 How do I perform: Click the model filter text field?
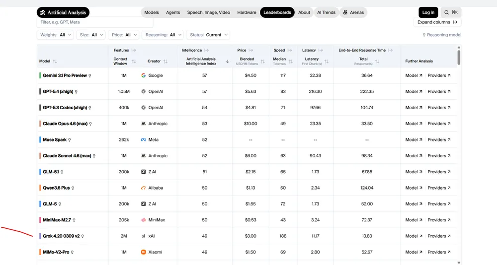[x=95, y=22]
